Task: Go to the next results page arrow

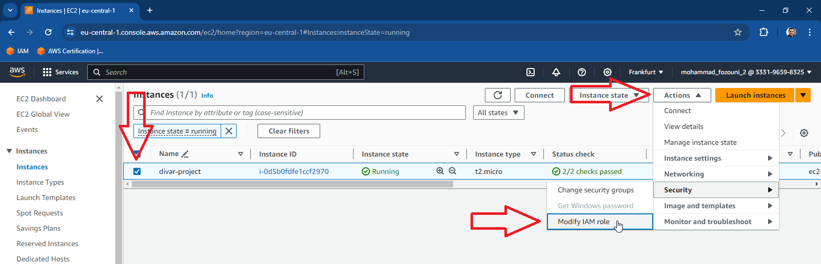Action: coord(784,133)
